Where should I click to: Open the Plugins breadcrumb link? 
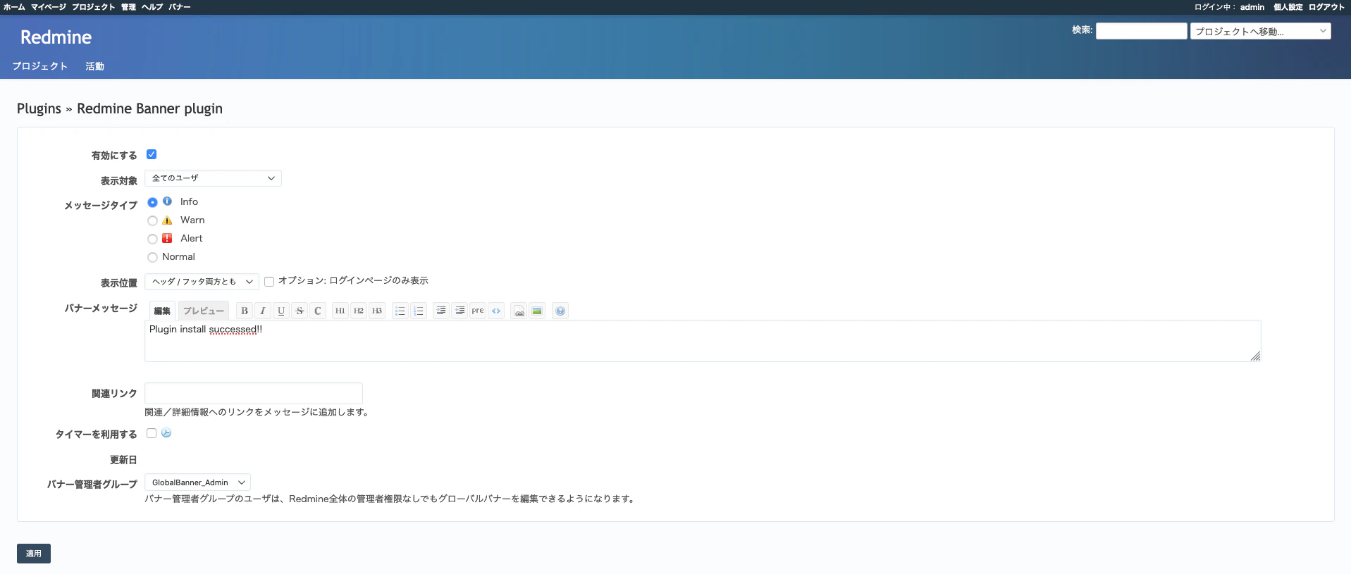(39, 108)
